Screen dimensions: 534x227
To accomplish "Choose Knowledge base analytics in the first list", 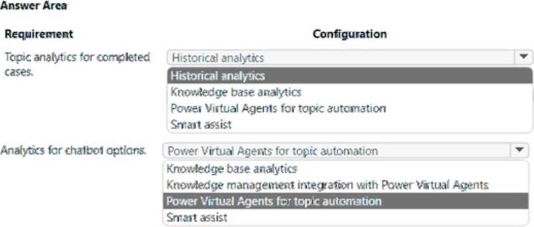I will click(349, 92).
